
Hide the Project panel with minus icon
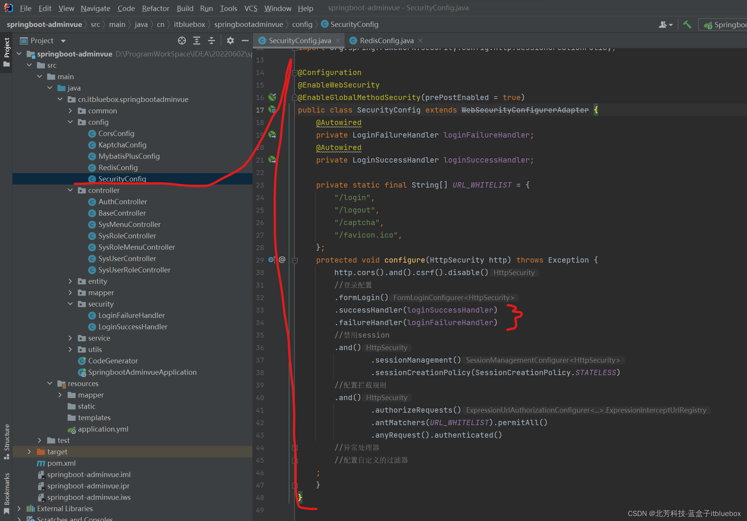click(x=245, y=41)
